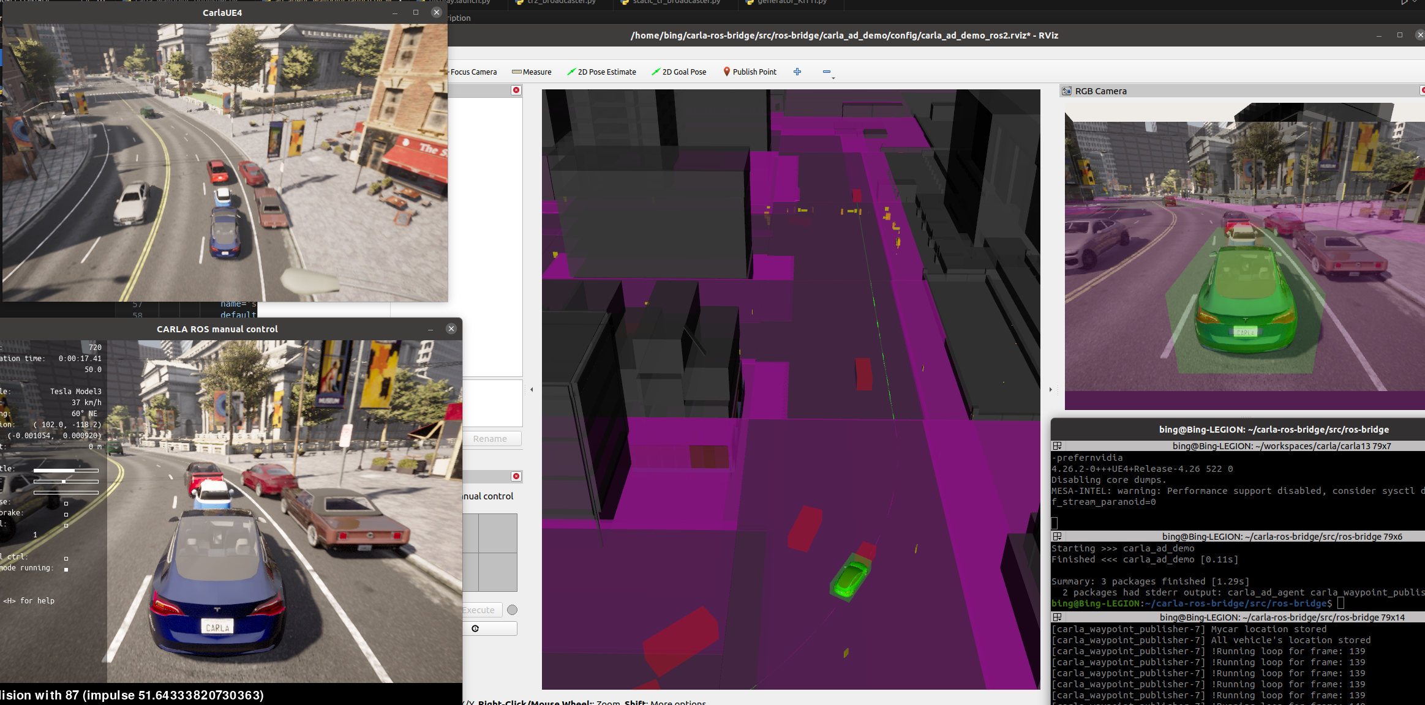Select the Measure tool in RViz
The width and height of the screenshot is (1425, 705).
pos(532,72)
